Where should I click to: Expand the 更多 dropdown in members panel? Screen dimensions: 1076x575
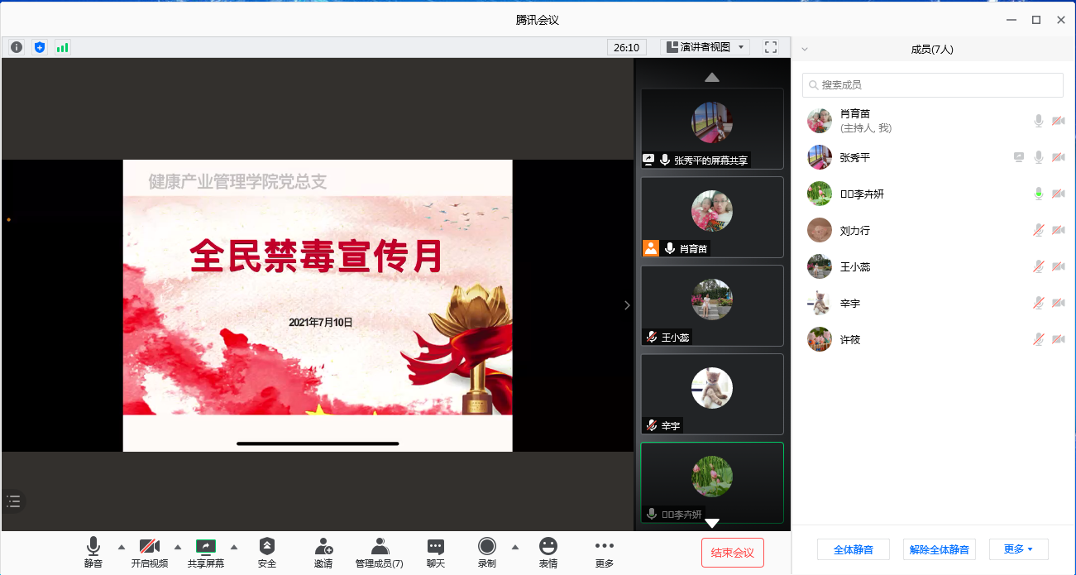tap(1018, 549)
